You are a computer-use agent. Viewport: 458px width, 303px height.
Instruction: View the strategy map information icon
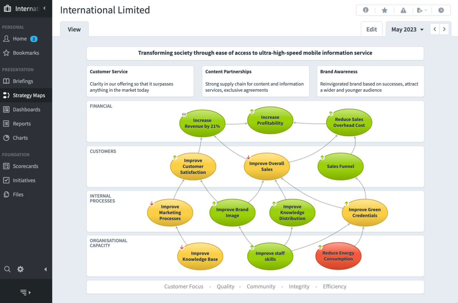366,10
